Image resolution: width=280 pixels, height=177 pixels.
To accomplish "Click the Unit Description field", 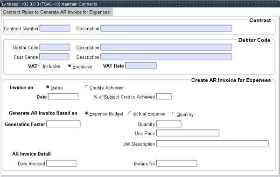I will [x=212, y=143].
